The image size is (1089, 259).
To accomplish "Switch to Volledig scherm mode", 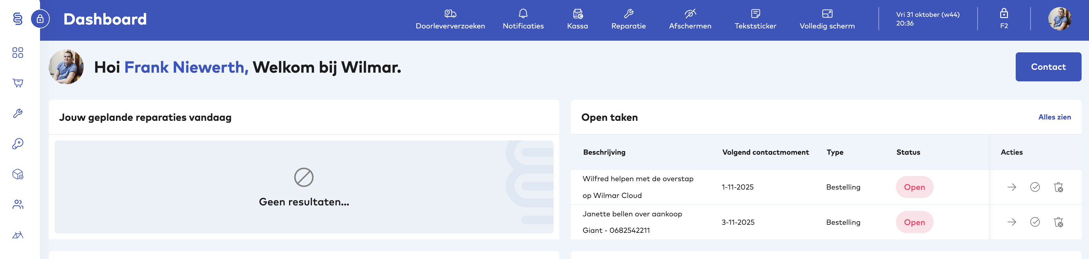I will coord(826,19).
